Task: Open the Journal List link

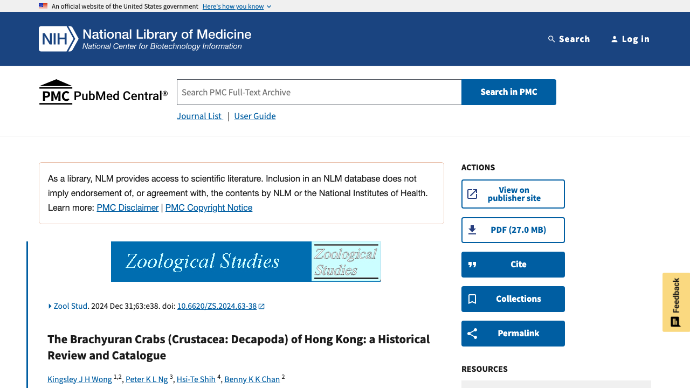Action: click(x=199, y=116)
